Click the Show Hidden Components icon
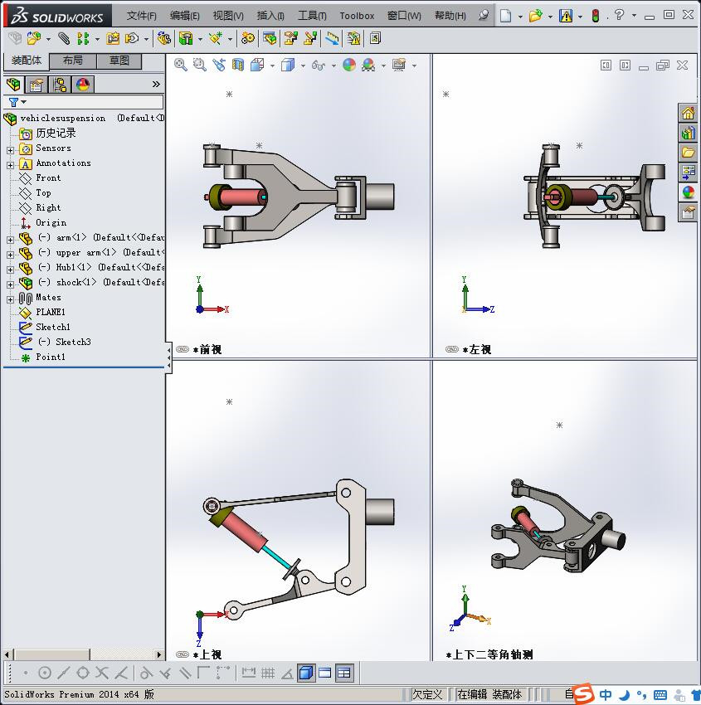This screenshot has height=705, width=701. point(163,39)
